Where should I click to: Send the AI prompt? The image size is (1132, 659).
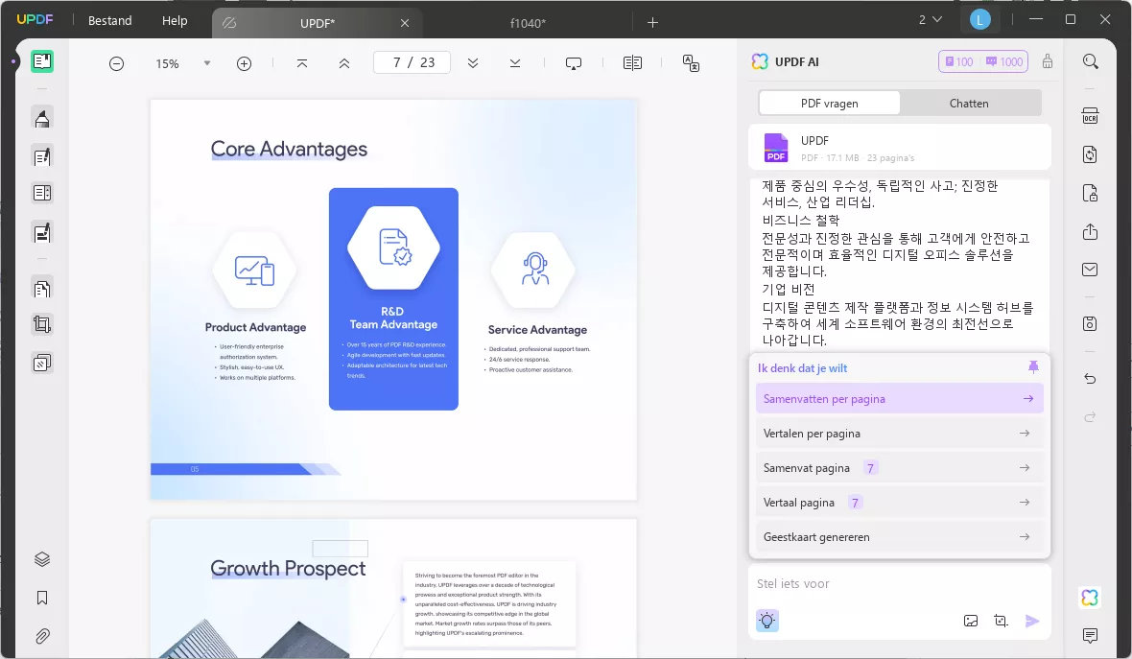[x=1032, y=621]
